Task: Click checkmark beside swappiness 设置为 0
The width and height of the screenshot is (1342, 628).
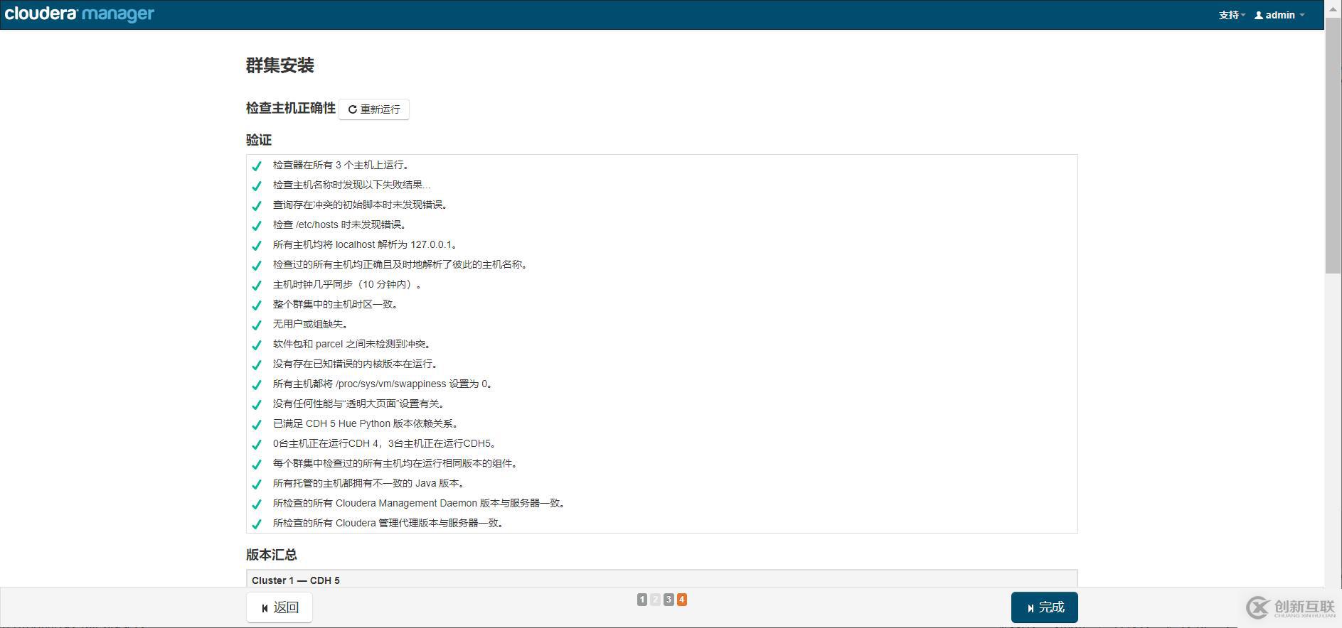Action: tap(257, 384)
